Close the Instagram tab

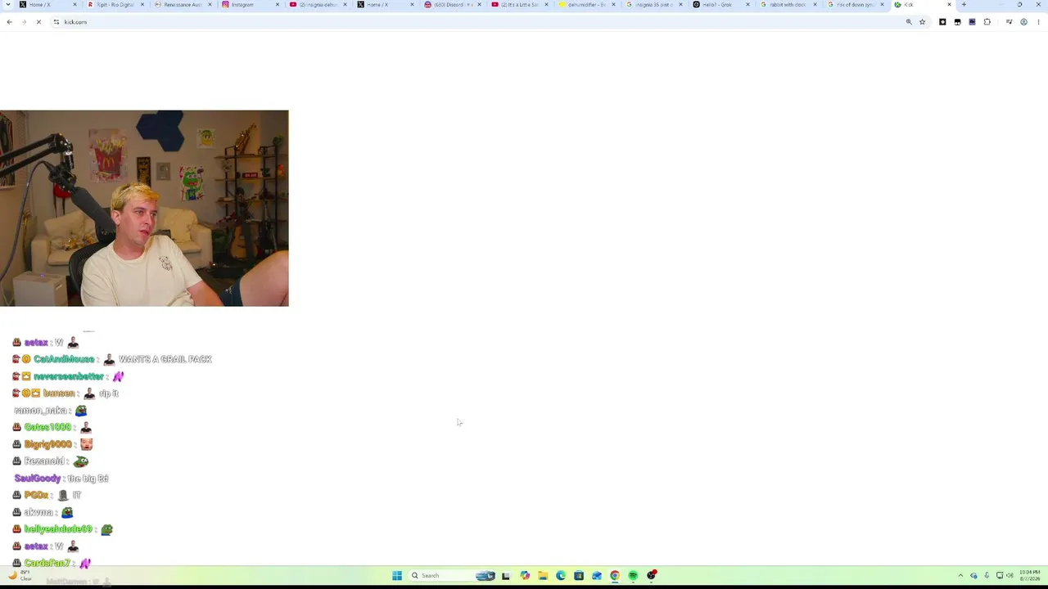tap(278, 5)
